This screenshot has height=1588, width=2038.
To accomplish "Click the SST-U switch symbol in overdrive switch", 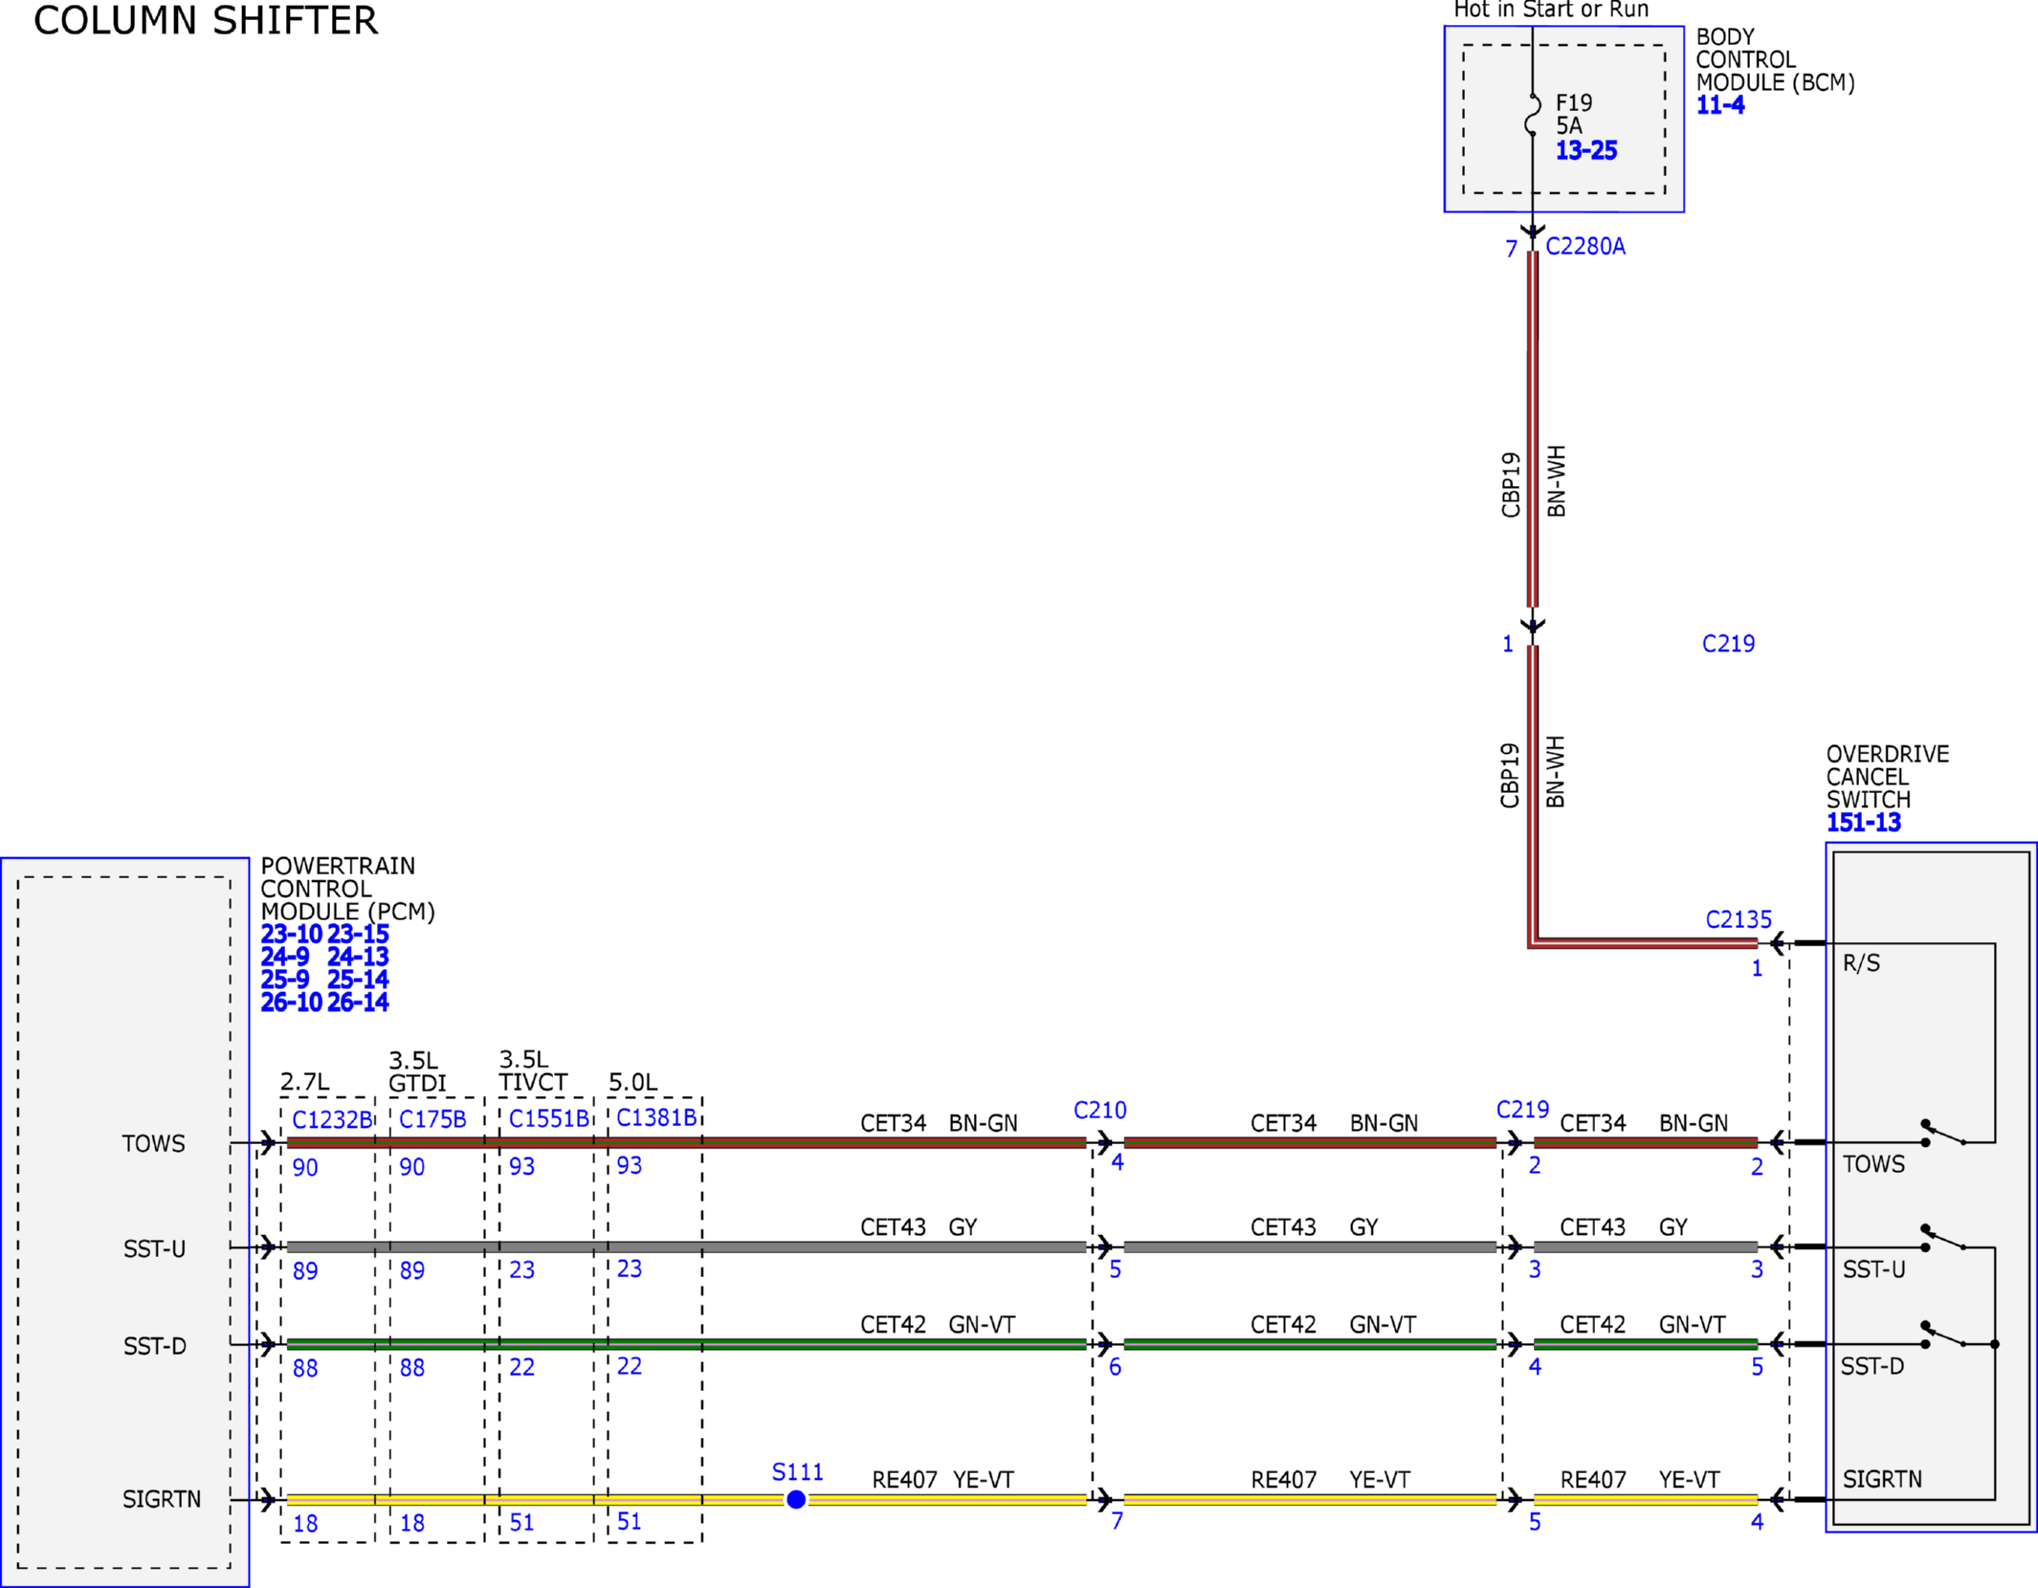I will 1943,1238.
